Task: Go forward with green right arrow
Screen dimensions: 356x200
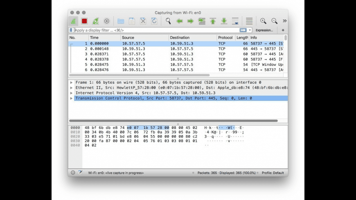Action: (x=191, y=21)
